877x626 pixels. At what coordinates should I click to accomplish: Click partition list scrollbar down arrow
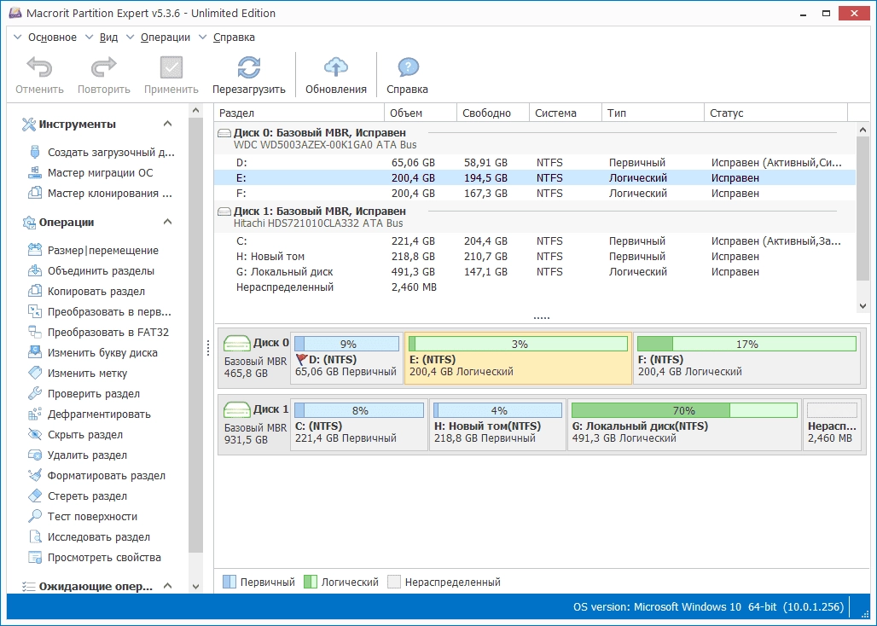862,305
